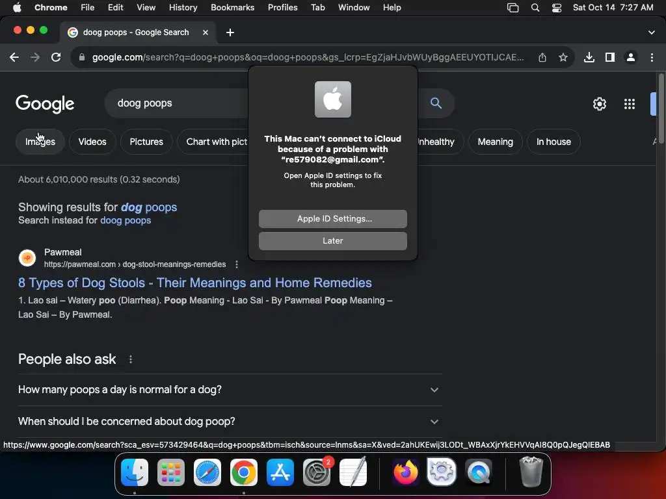Open Firefox from the Dock

pos(405,472)
